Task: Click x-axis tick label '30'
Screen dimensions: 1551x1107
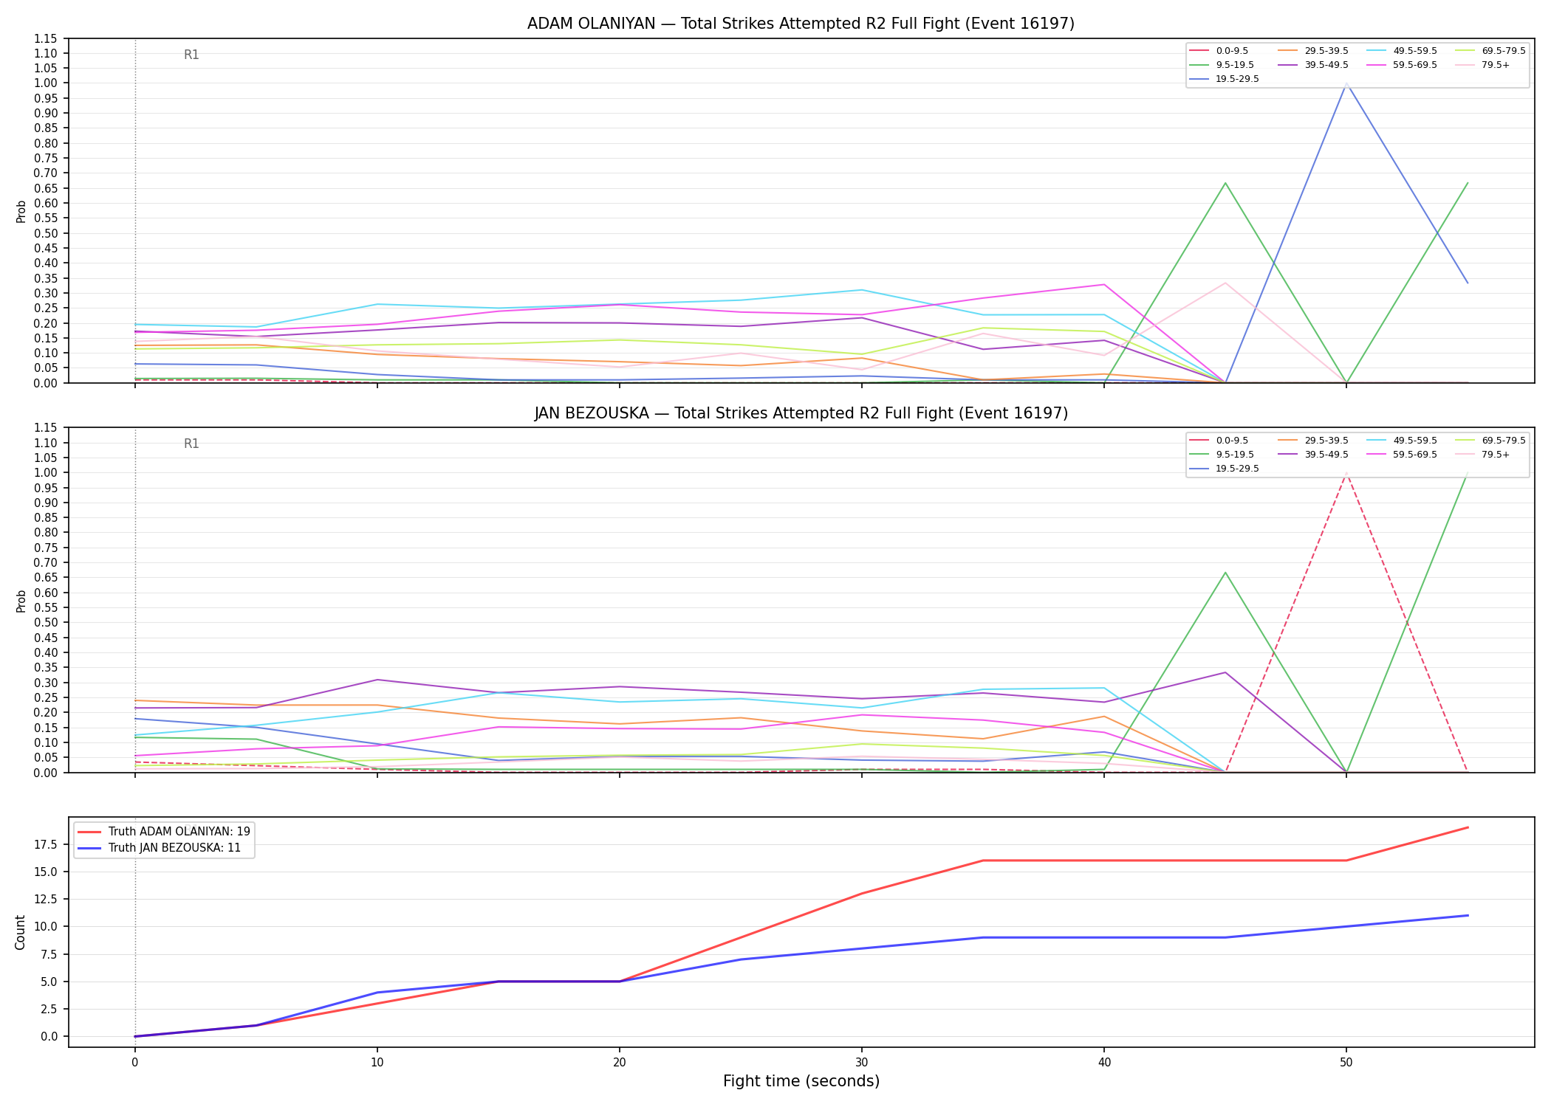Action: coord(861,1063)
